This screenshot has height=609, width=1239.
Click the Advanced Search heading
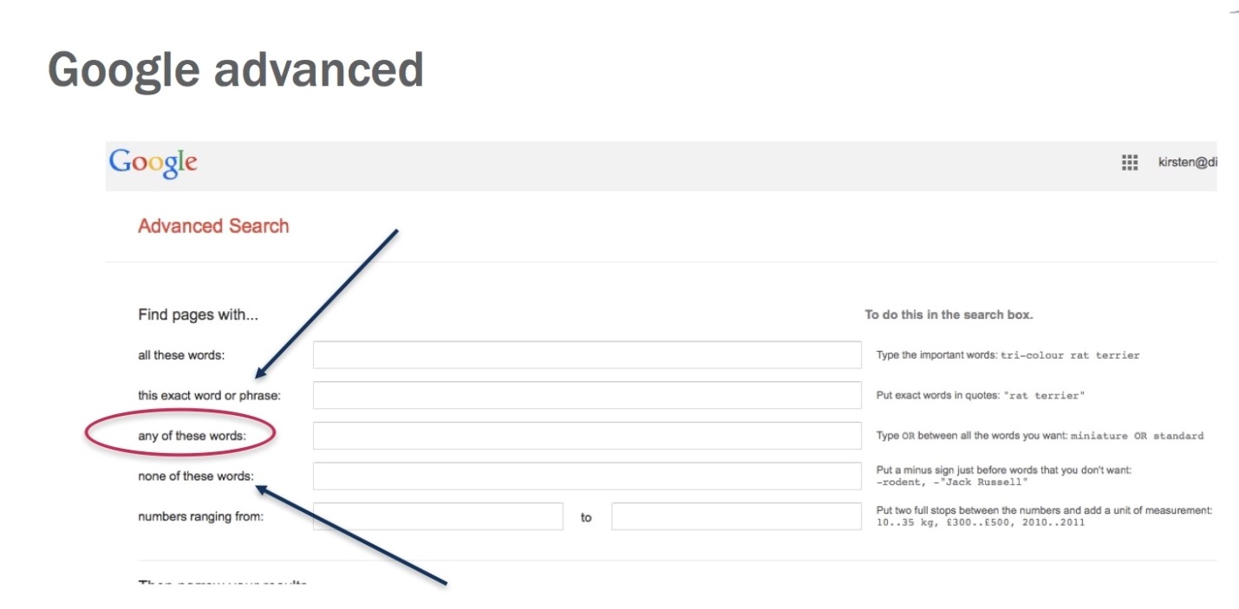pos(213,226)
